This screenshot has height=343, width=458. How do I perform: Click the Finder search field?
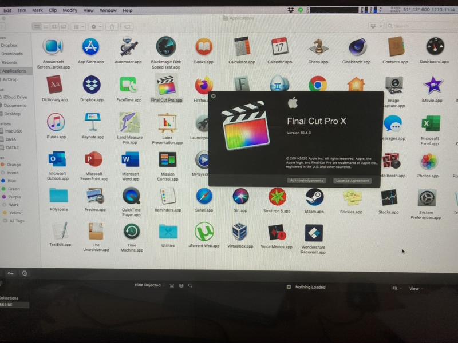point(422,26)
